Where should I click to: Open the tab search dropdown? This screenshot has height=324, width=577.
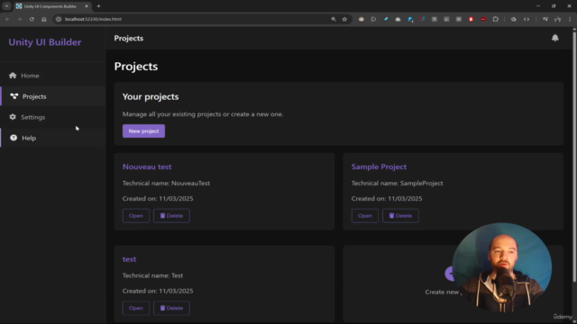[x=6, y=6]
